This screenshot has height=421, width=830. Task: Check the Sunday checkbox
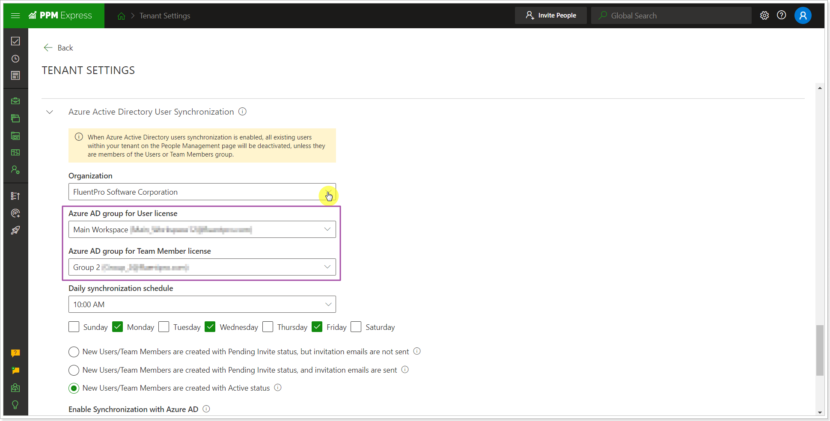[74, 327]
